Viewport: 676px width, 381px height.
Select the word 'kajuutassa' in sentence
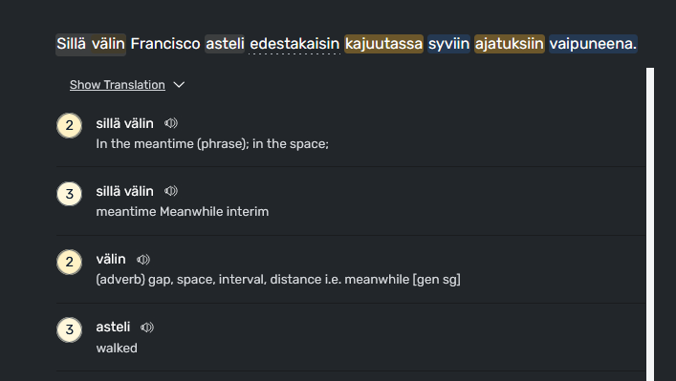click(383, 44)
